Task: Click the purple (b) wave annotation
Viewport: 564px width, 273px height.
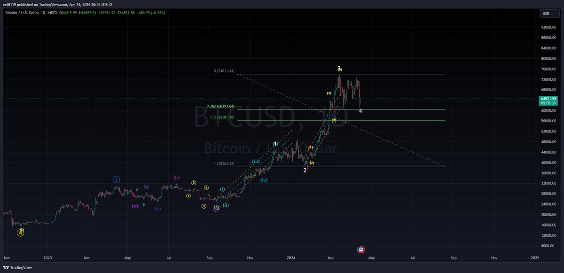Action: 176,178
